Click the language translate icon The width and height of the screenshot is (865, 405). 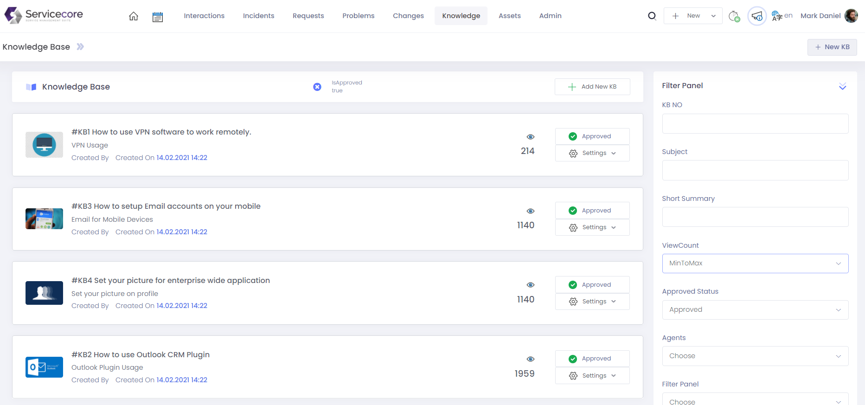click(x=777, y=16)
